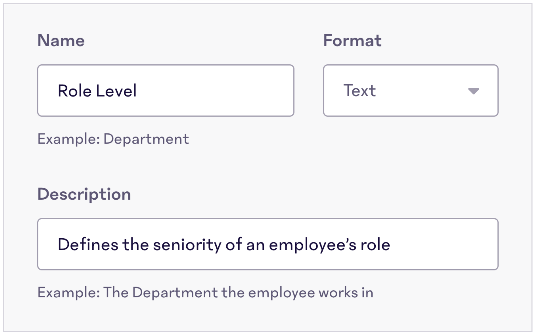Click the Description example helper text
The height and width of the screenshot is (335, 535).
tap(205, 292)
